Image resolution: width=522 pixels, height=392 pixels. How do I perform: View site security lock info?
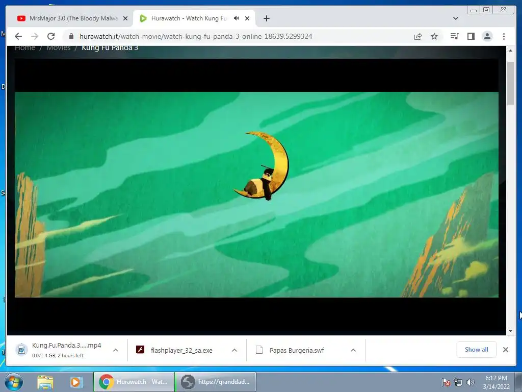pyautogui.click(x=71, y=36)
